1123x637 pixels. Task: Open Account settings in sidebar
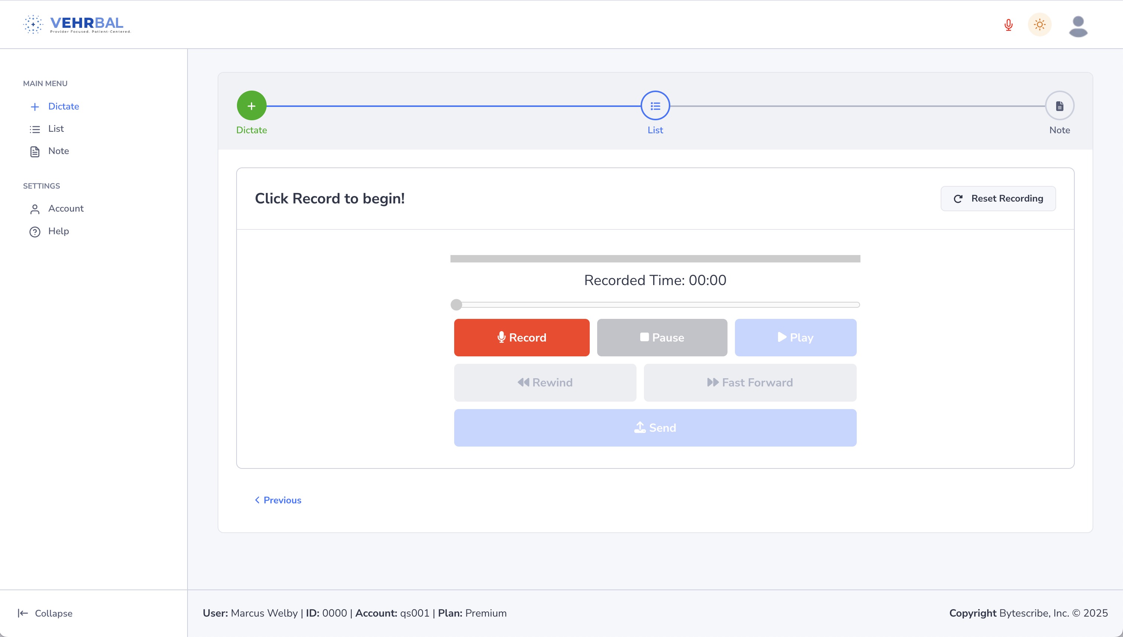click(65, 209)
